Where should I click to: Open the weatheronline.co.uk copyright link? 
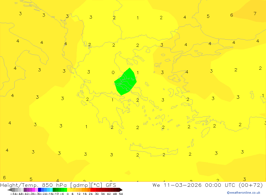(244, 193)
